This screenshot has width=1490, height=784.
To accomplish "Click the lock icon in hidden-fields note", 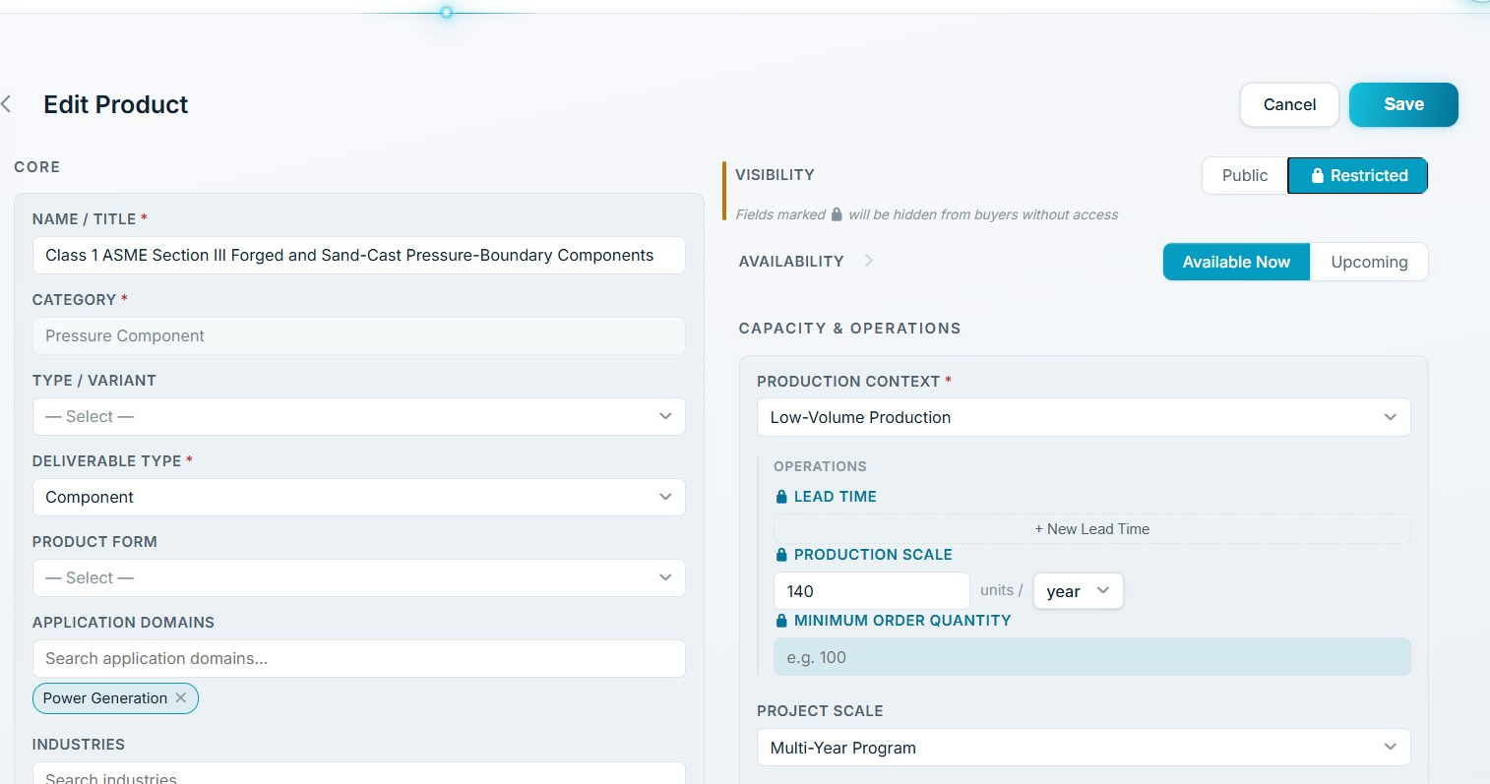I will (x=837, y=214).
